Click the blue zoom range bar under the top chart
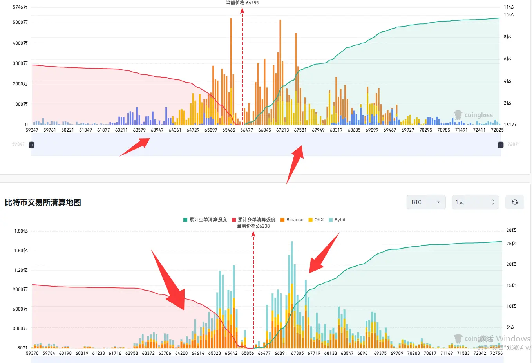Viewport: 532px width, 363px height. pyautogui.click(x=266, y=145)
